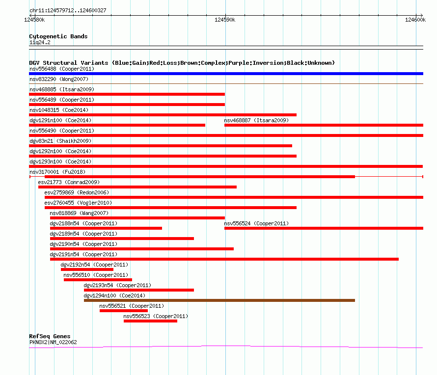The image size is (437, 375).
Task: Select dgv2190n54 (Cooper2011) label
Action: pyautogui.click(x=83, y=244)
